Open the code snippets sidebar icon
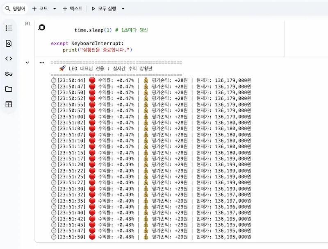 [x=9, y=59]
